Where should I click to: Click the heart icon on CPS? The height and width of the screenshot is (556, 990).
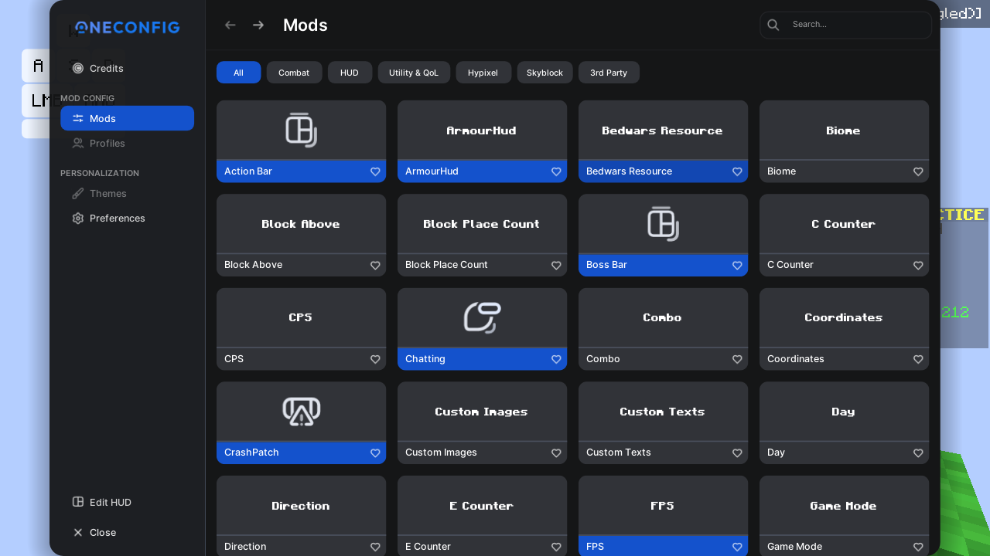click(x=375, y=359)
